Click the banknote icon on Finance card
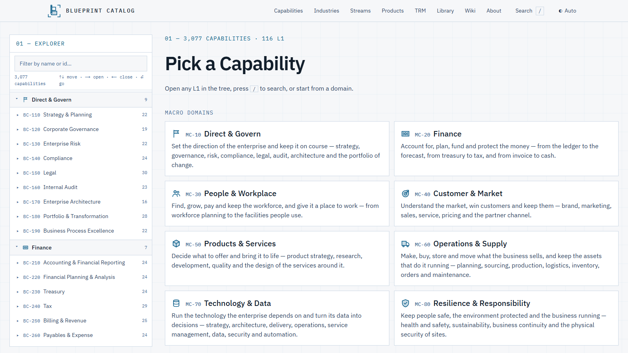This screenshot has height=353, width=628. click(x=405, y=134)
